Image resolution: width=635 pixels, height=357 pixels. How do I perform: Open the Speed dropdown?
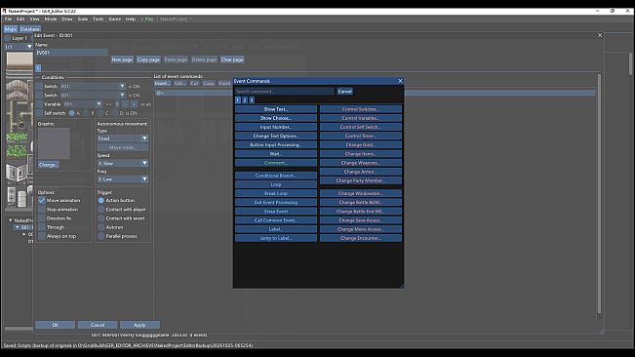(123, 163)
